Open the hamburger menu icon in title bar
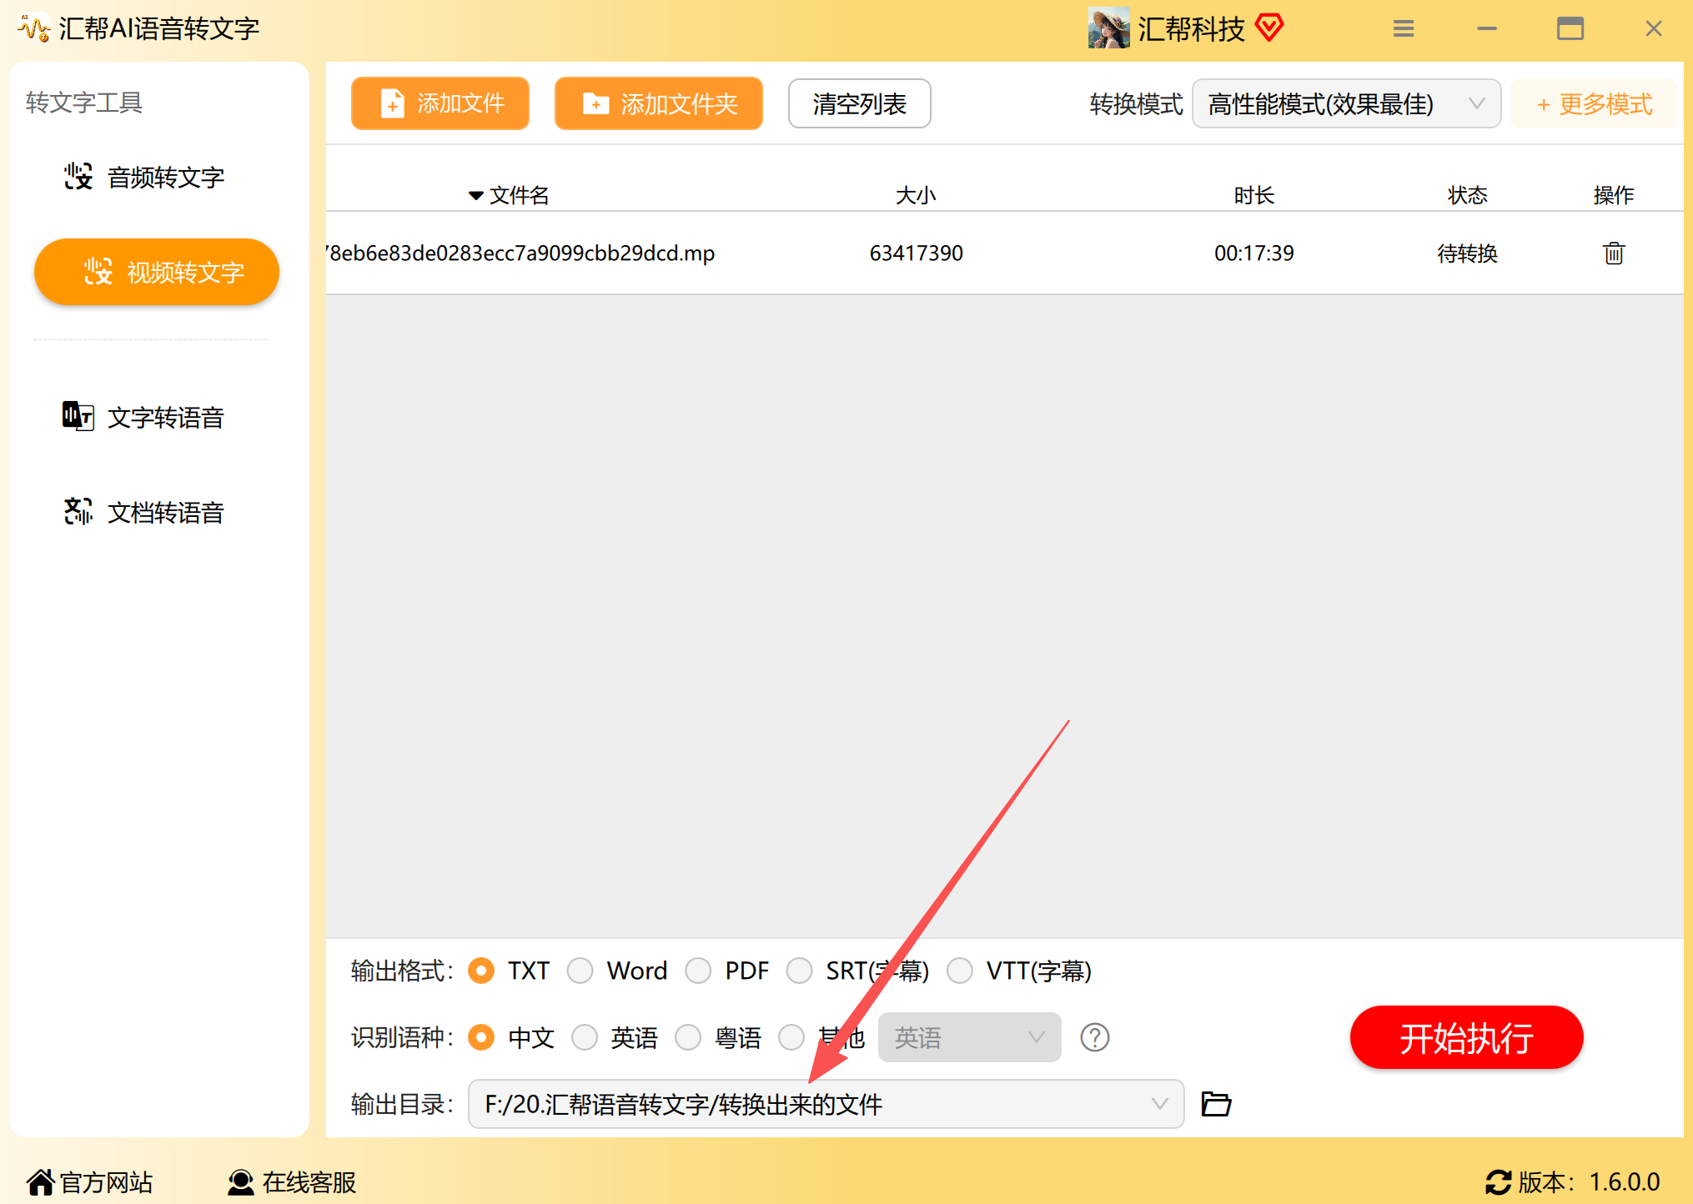This screenshot has width=1693, height=1204. (1404, 29)
